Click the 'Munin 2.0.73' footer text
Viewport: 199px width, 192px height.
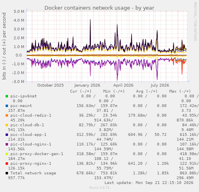pyautogui.click(x=99, y=188)
